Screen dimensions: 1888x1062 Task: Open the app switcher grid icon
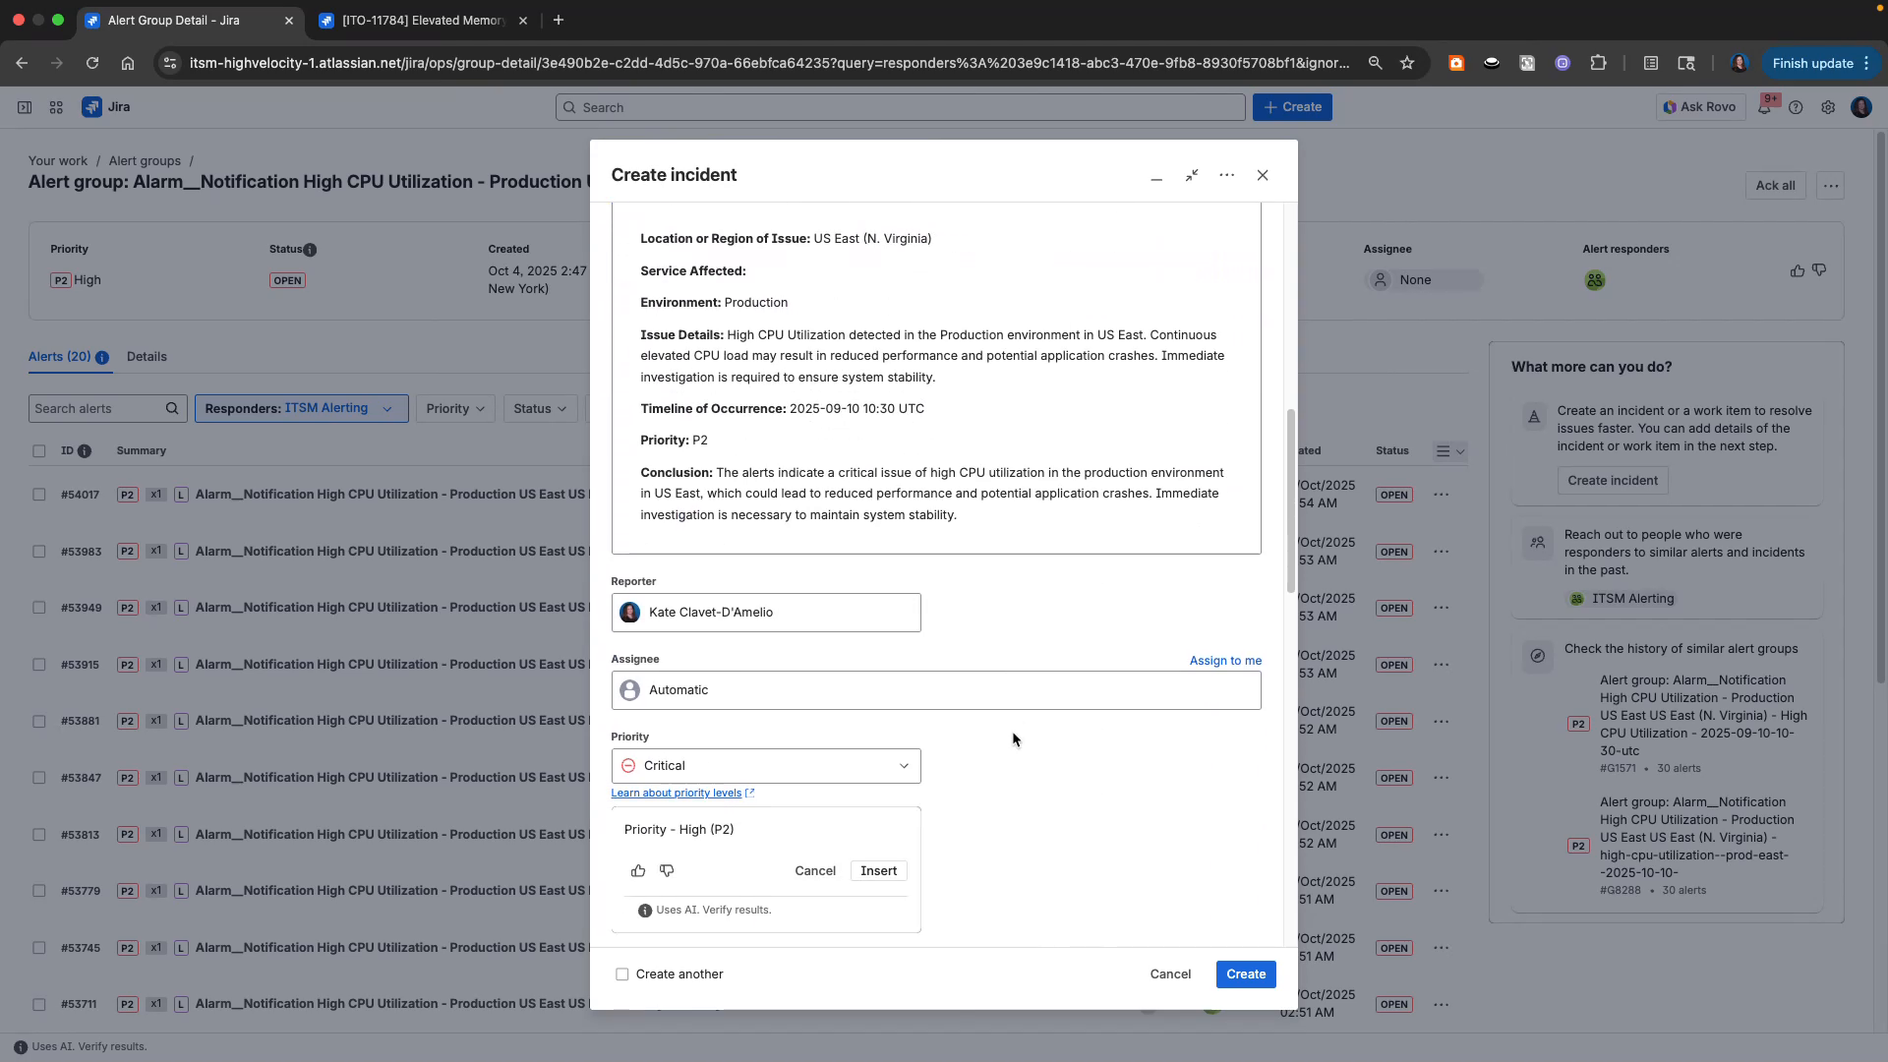[x=56, y=106]
